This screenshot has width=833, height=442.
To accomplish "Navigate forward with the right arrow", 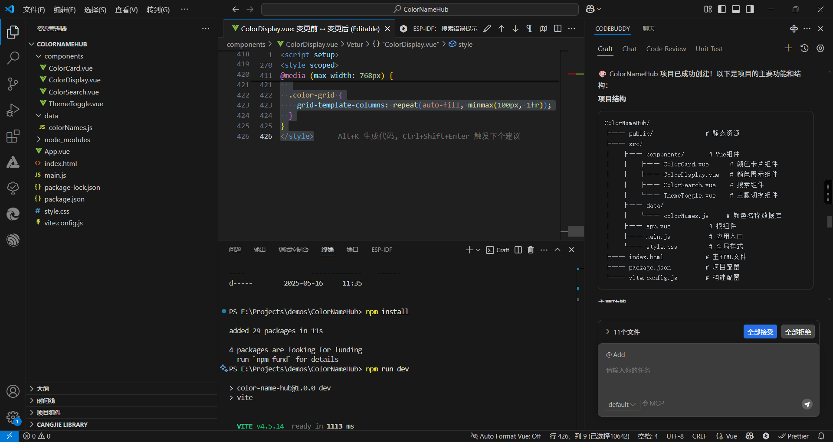I will tap(250, 9).
